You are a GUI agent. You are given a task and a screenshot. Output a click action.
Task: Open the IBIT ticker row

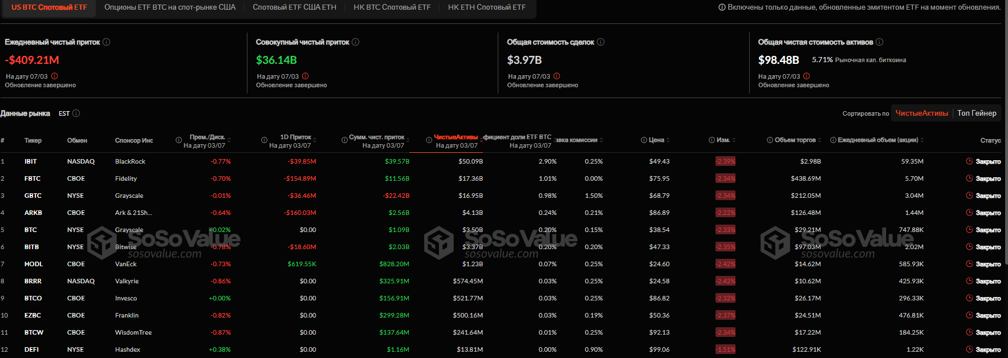(x=501, y=161)
